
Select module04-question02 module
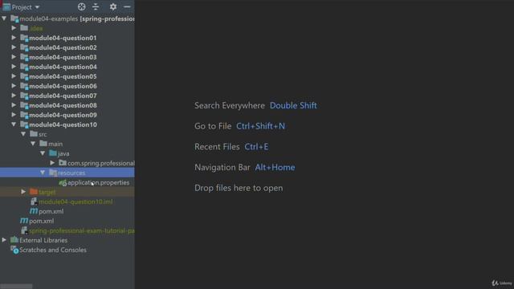[x=63, y=47]
